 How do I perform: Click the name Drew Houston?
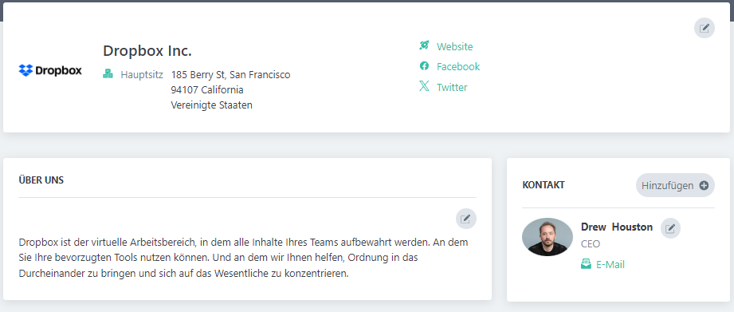(617, 227)
